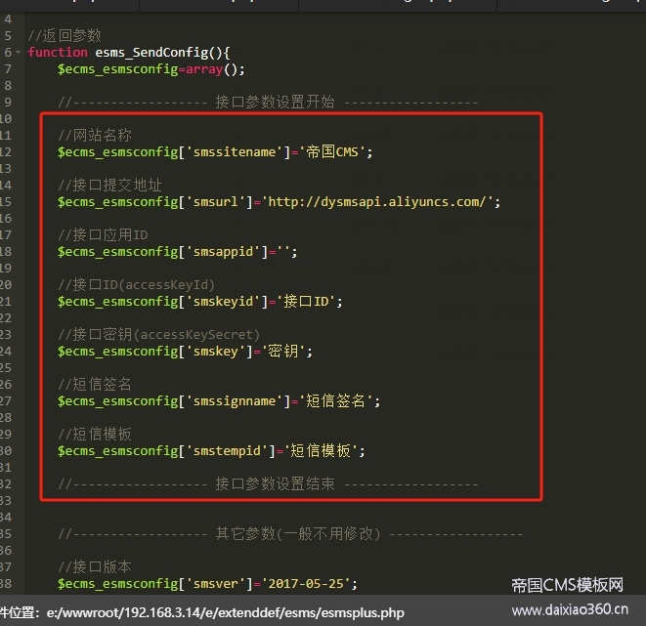Screen dimensions: 646x626
Task: Click the esmsplus.php file path in status bar
Action: 224,613
